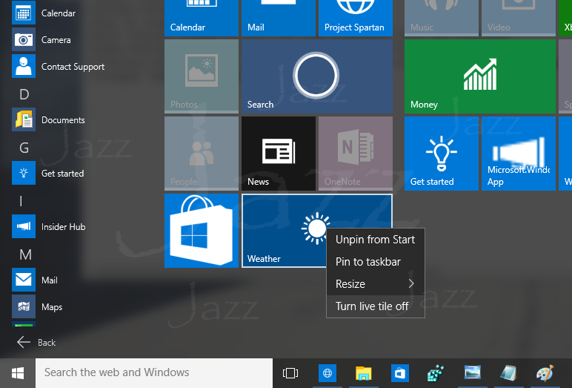Focus the Search the web and Windows box
Viewport: 572px width, 388px height.
[x=154, y=373]
